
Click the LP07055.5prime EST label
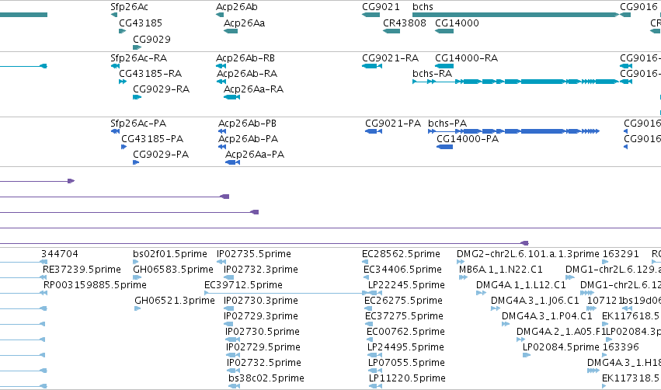406,363
